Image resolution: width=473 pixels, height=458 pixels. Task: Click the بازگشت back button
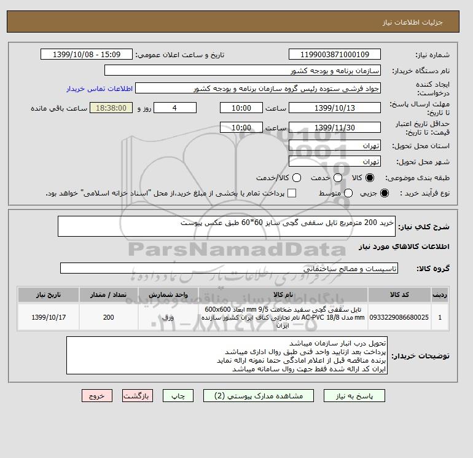tap(138, 396)
